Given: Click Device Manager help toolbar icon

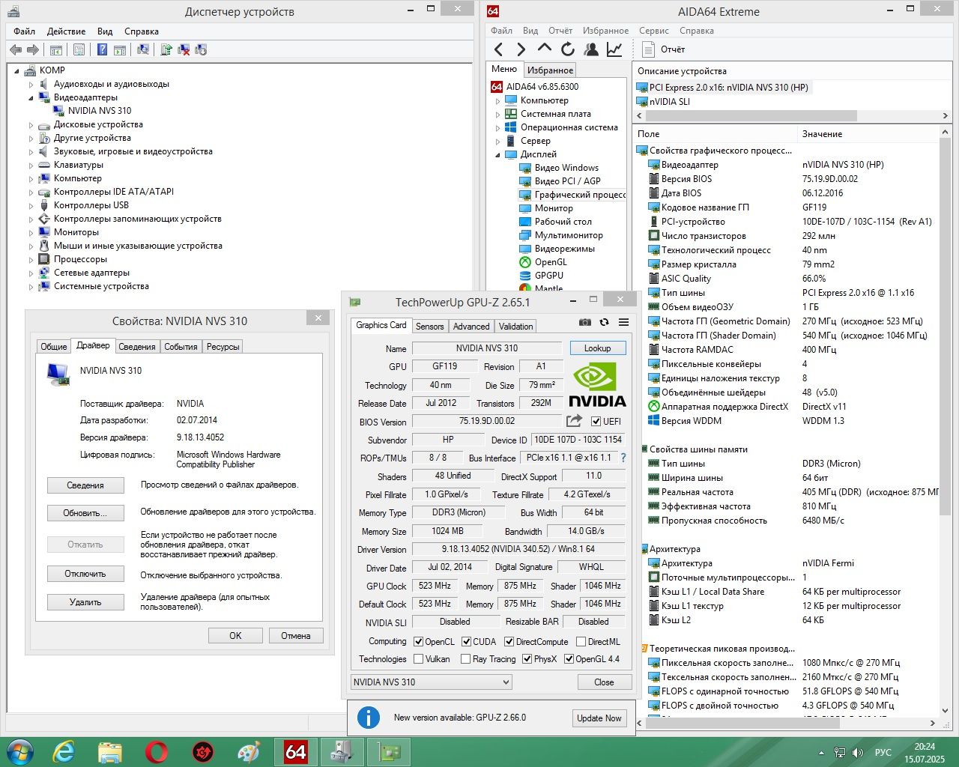Looking at the screenshot, I should (x=103, y=49).
